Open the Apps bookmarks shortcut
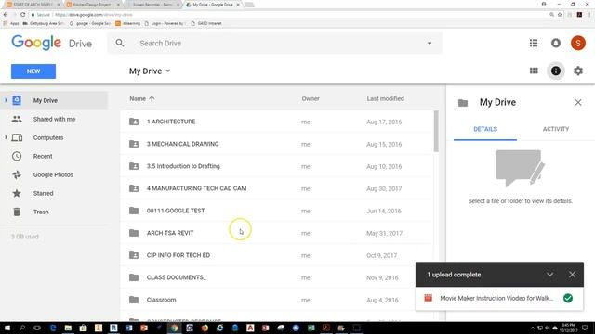The width and height of the screenshot is (595, 334). pos(11,23)
